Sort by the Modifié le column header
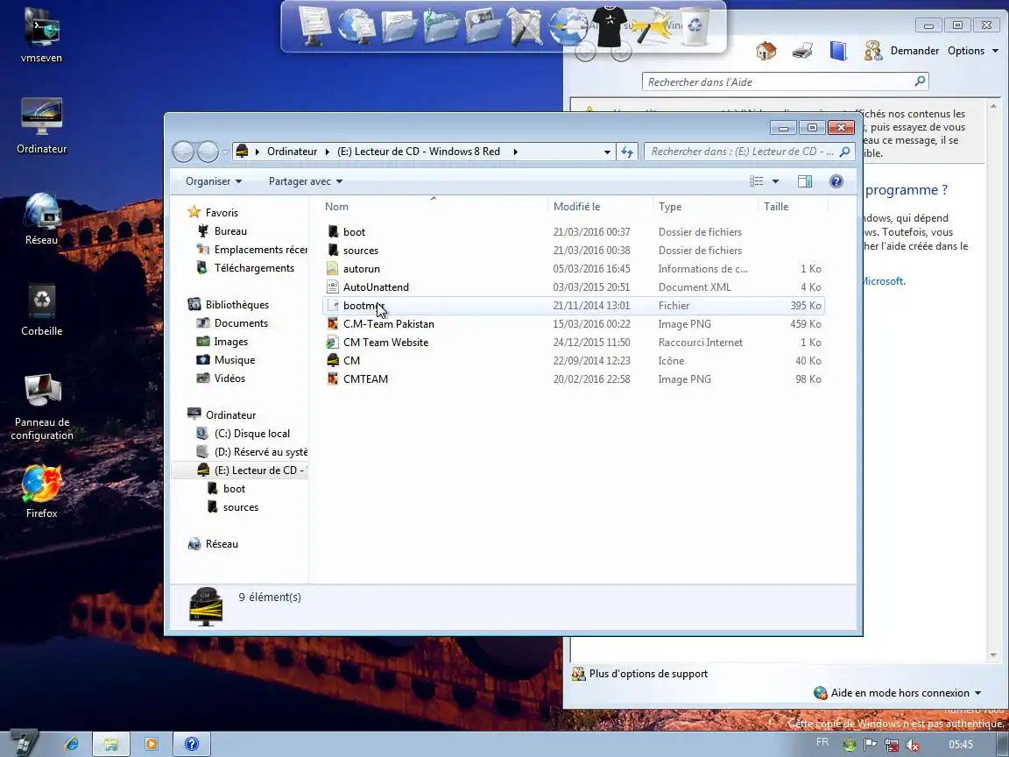Viewport: 1009px width, 757px height. coord(601,207)
